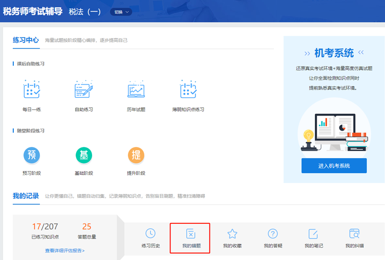The width and height of the screenshot is (385, 260).
Task: Open the 自助练习 notepad icon
Action: coord(84,89)
